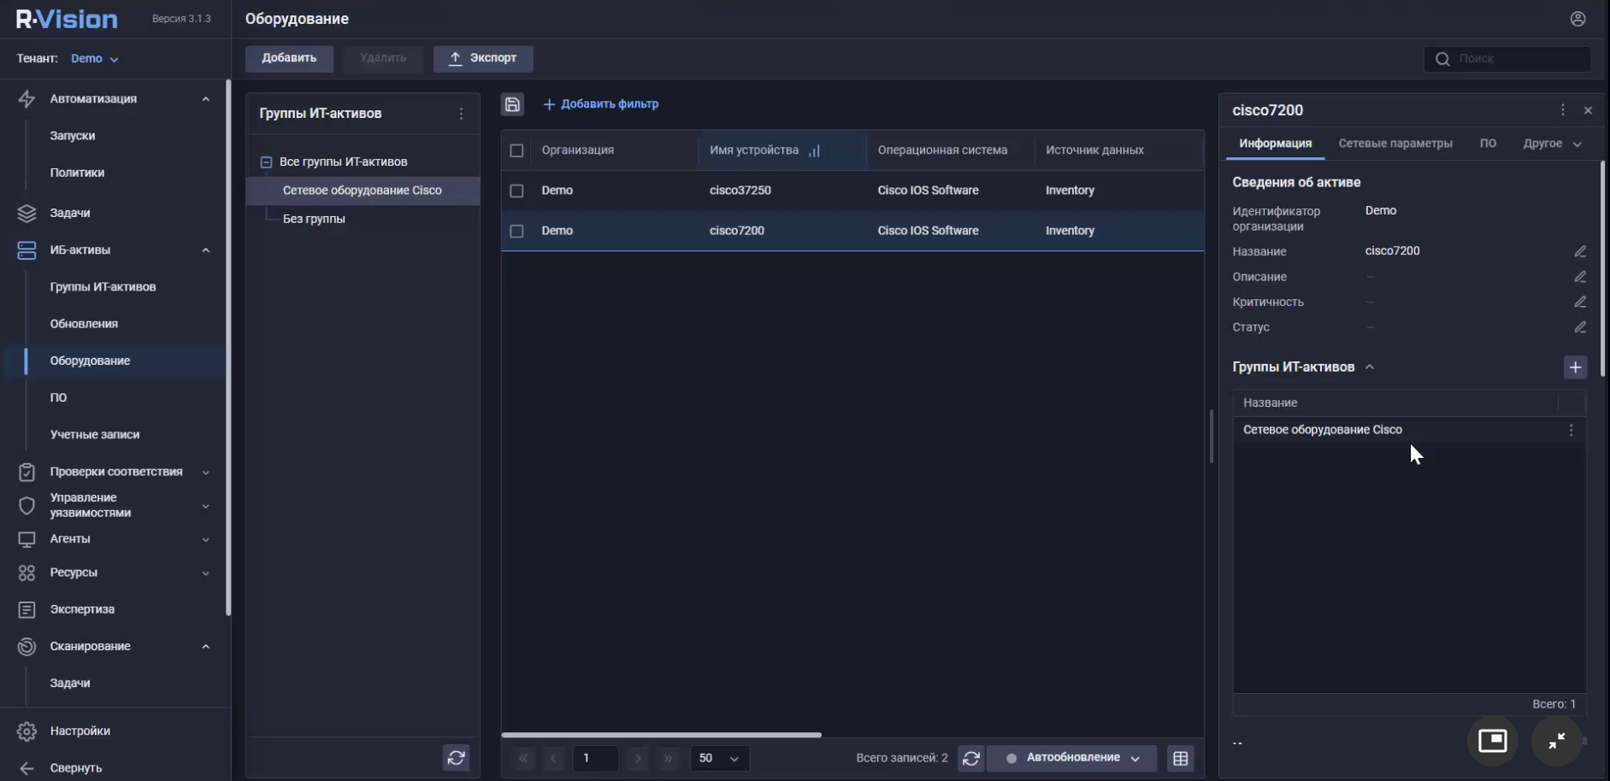Open the page size 50 dropdown
Screen dimensions: 1610x781
[x=719, y=758]
